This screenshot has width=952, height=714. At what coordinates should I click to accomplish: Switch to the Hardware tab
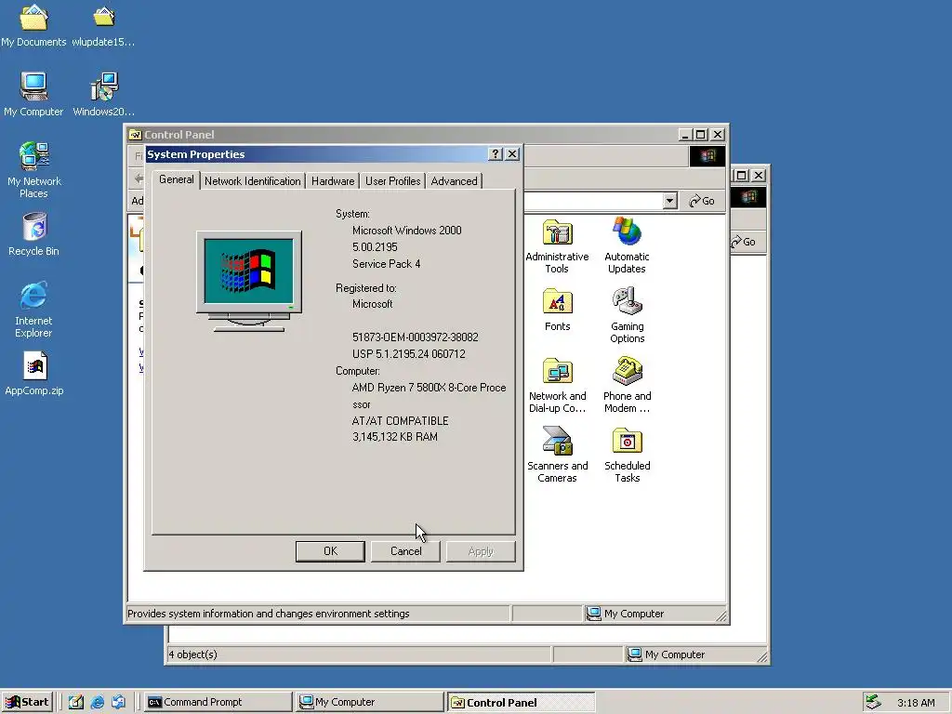(333, 181)
